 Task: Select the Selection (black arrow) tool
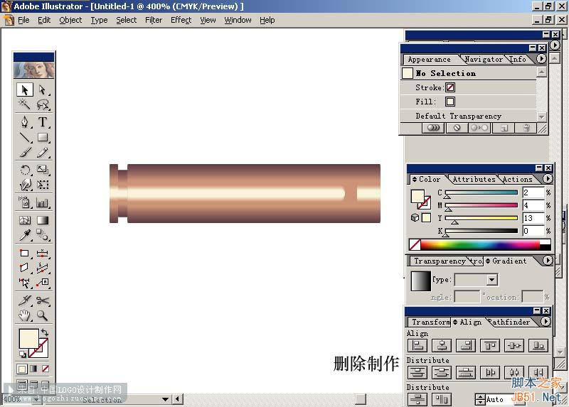point(25,89)
